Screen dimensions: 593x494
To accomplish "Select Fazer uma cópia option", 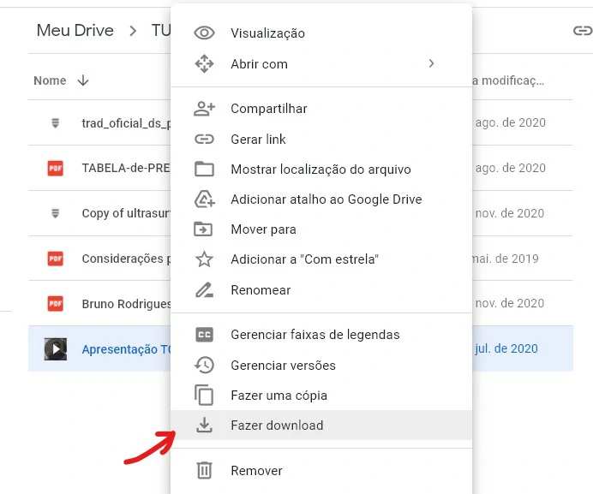I will (321, 395).
